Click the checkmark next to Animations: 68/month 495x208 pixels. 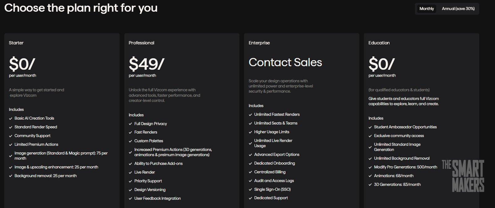tap(370, 176)
